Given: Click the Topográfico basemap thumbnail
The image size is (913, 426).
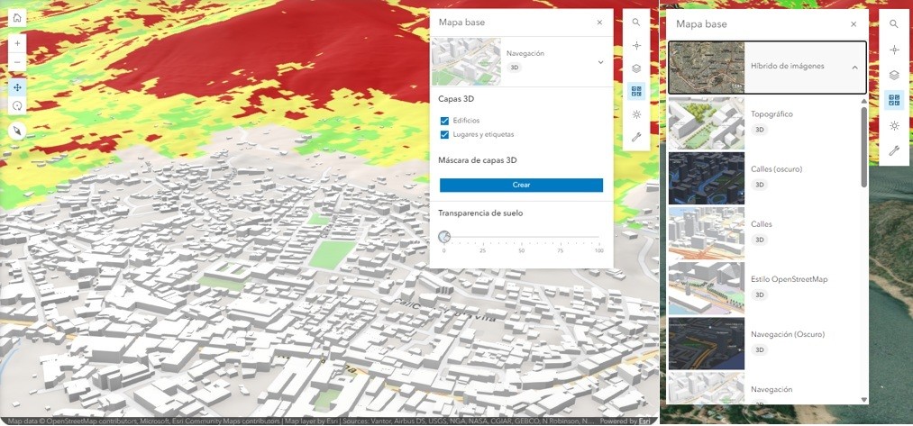Looking at the screenshot, I should pos(707,122).
